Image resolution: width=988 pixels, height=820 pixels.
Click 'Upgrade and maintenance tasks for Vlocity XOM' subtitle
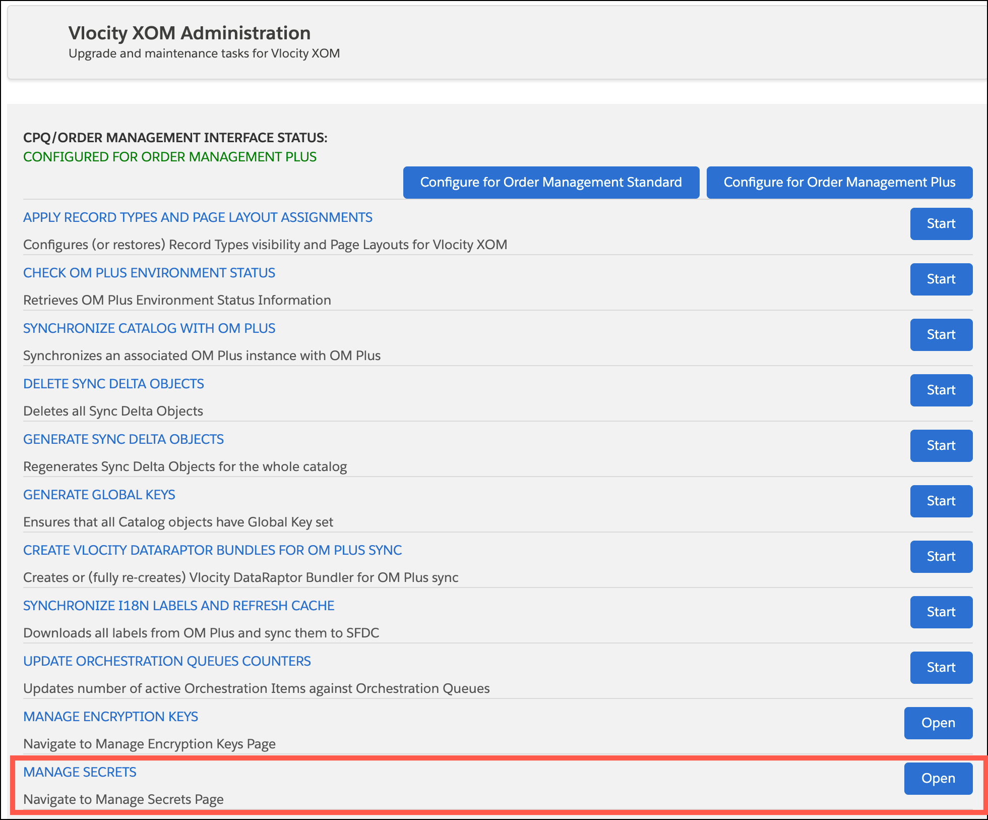click(x=204, y=53)
